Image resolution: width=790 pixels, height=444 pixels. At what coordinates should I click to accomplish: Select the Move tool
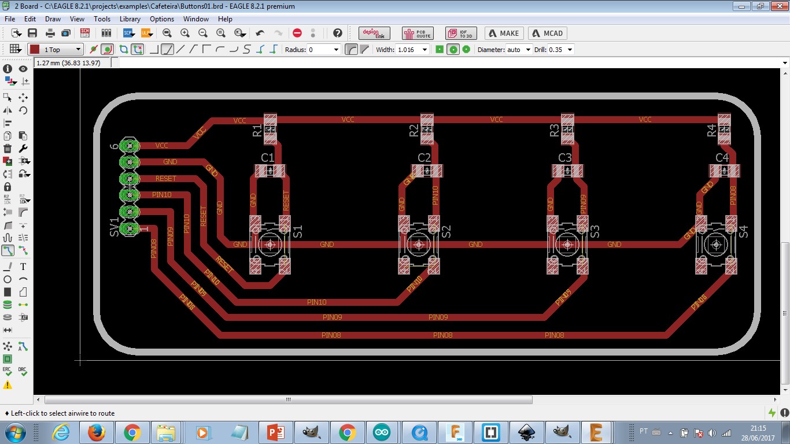point(23,97)
